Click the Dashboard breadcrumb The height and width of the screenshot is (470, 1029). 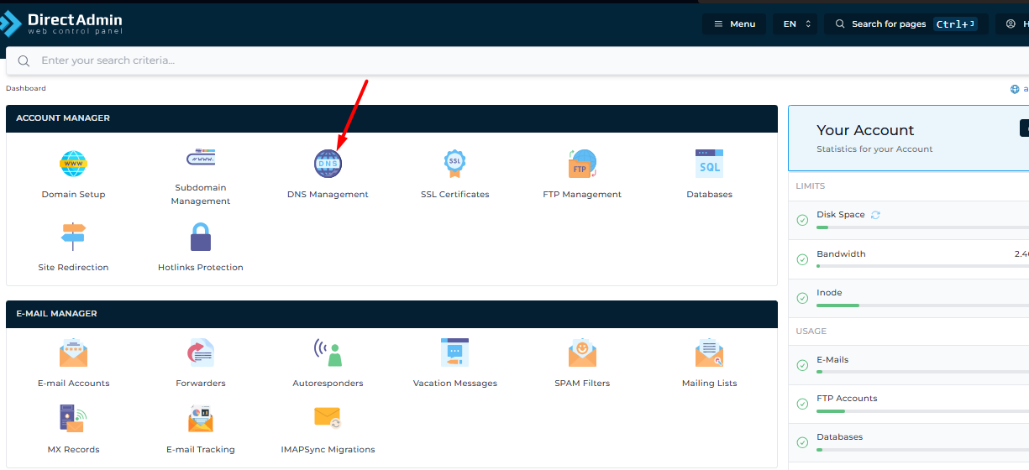point(26,88)
